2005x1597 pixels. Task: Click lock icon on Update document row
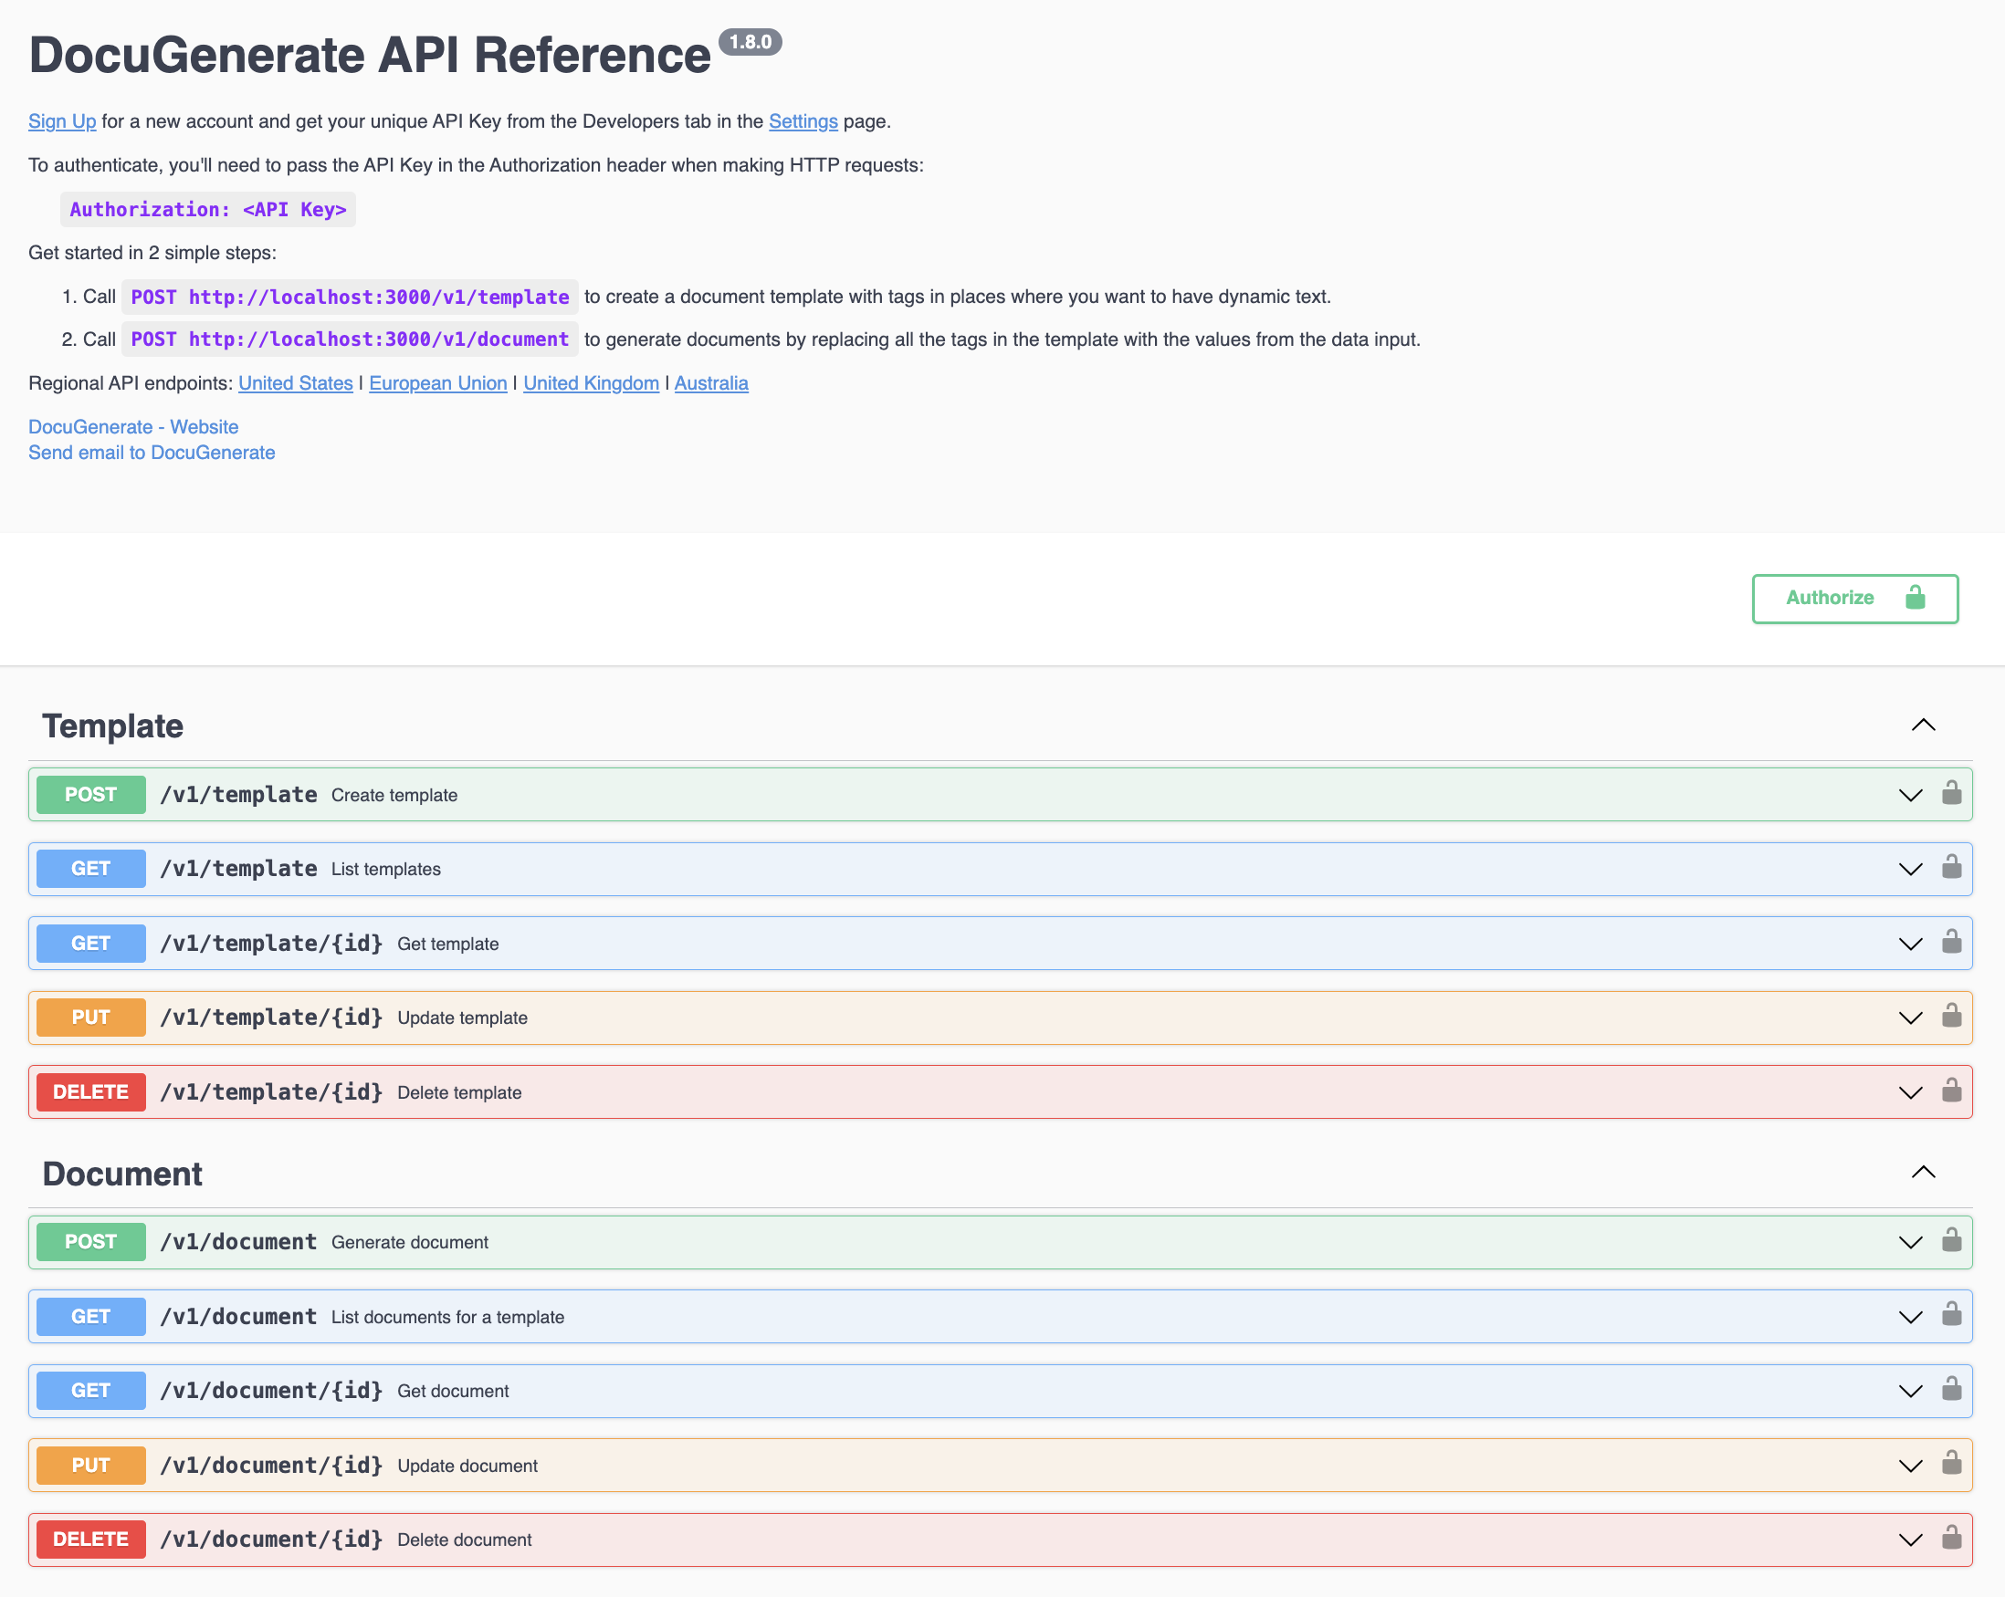1951,1463
